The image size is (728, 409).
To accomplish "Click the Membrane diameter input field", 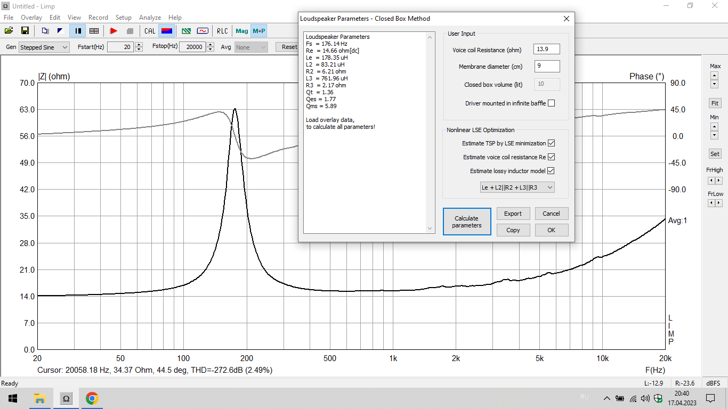I will (x=547, y=67).
